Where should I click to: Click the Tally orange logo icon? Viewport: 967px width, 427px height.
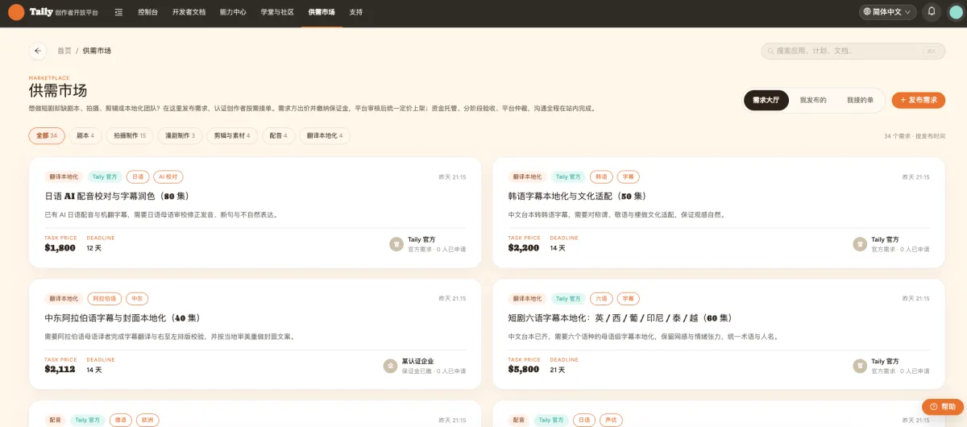16,12
